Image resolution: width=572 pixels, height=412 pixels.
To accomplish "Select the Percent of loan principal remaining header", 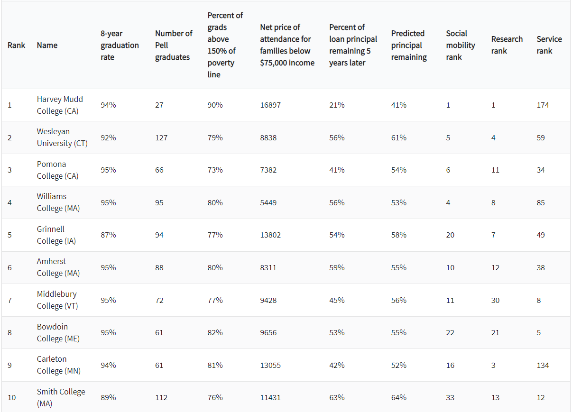I will 353,45.
